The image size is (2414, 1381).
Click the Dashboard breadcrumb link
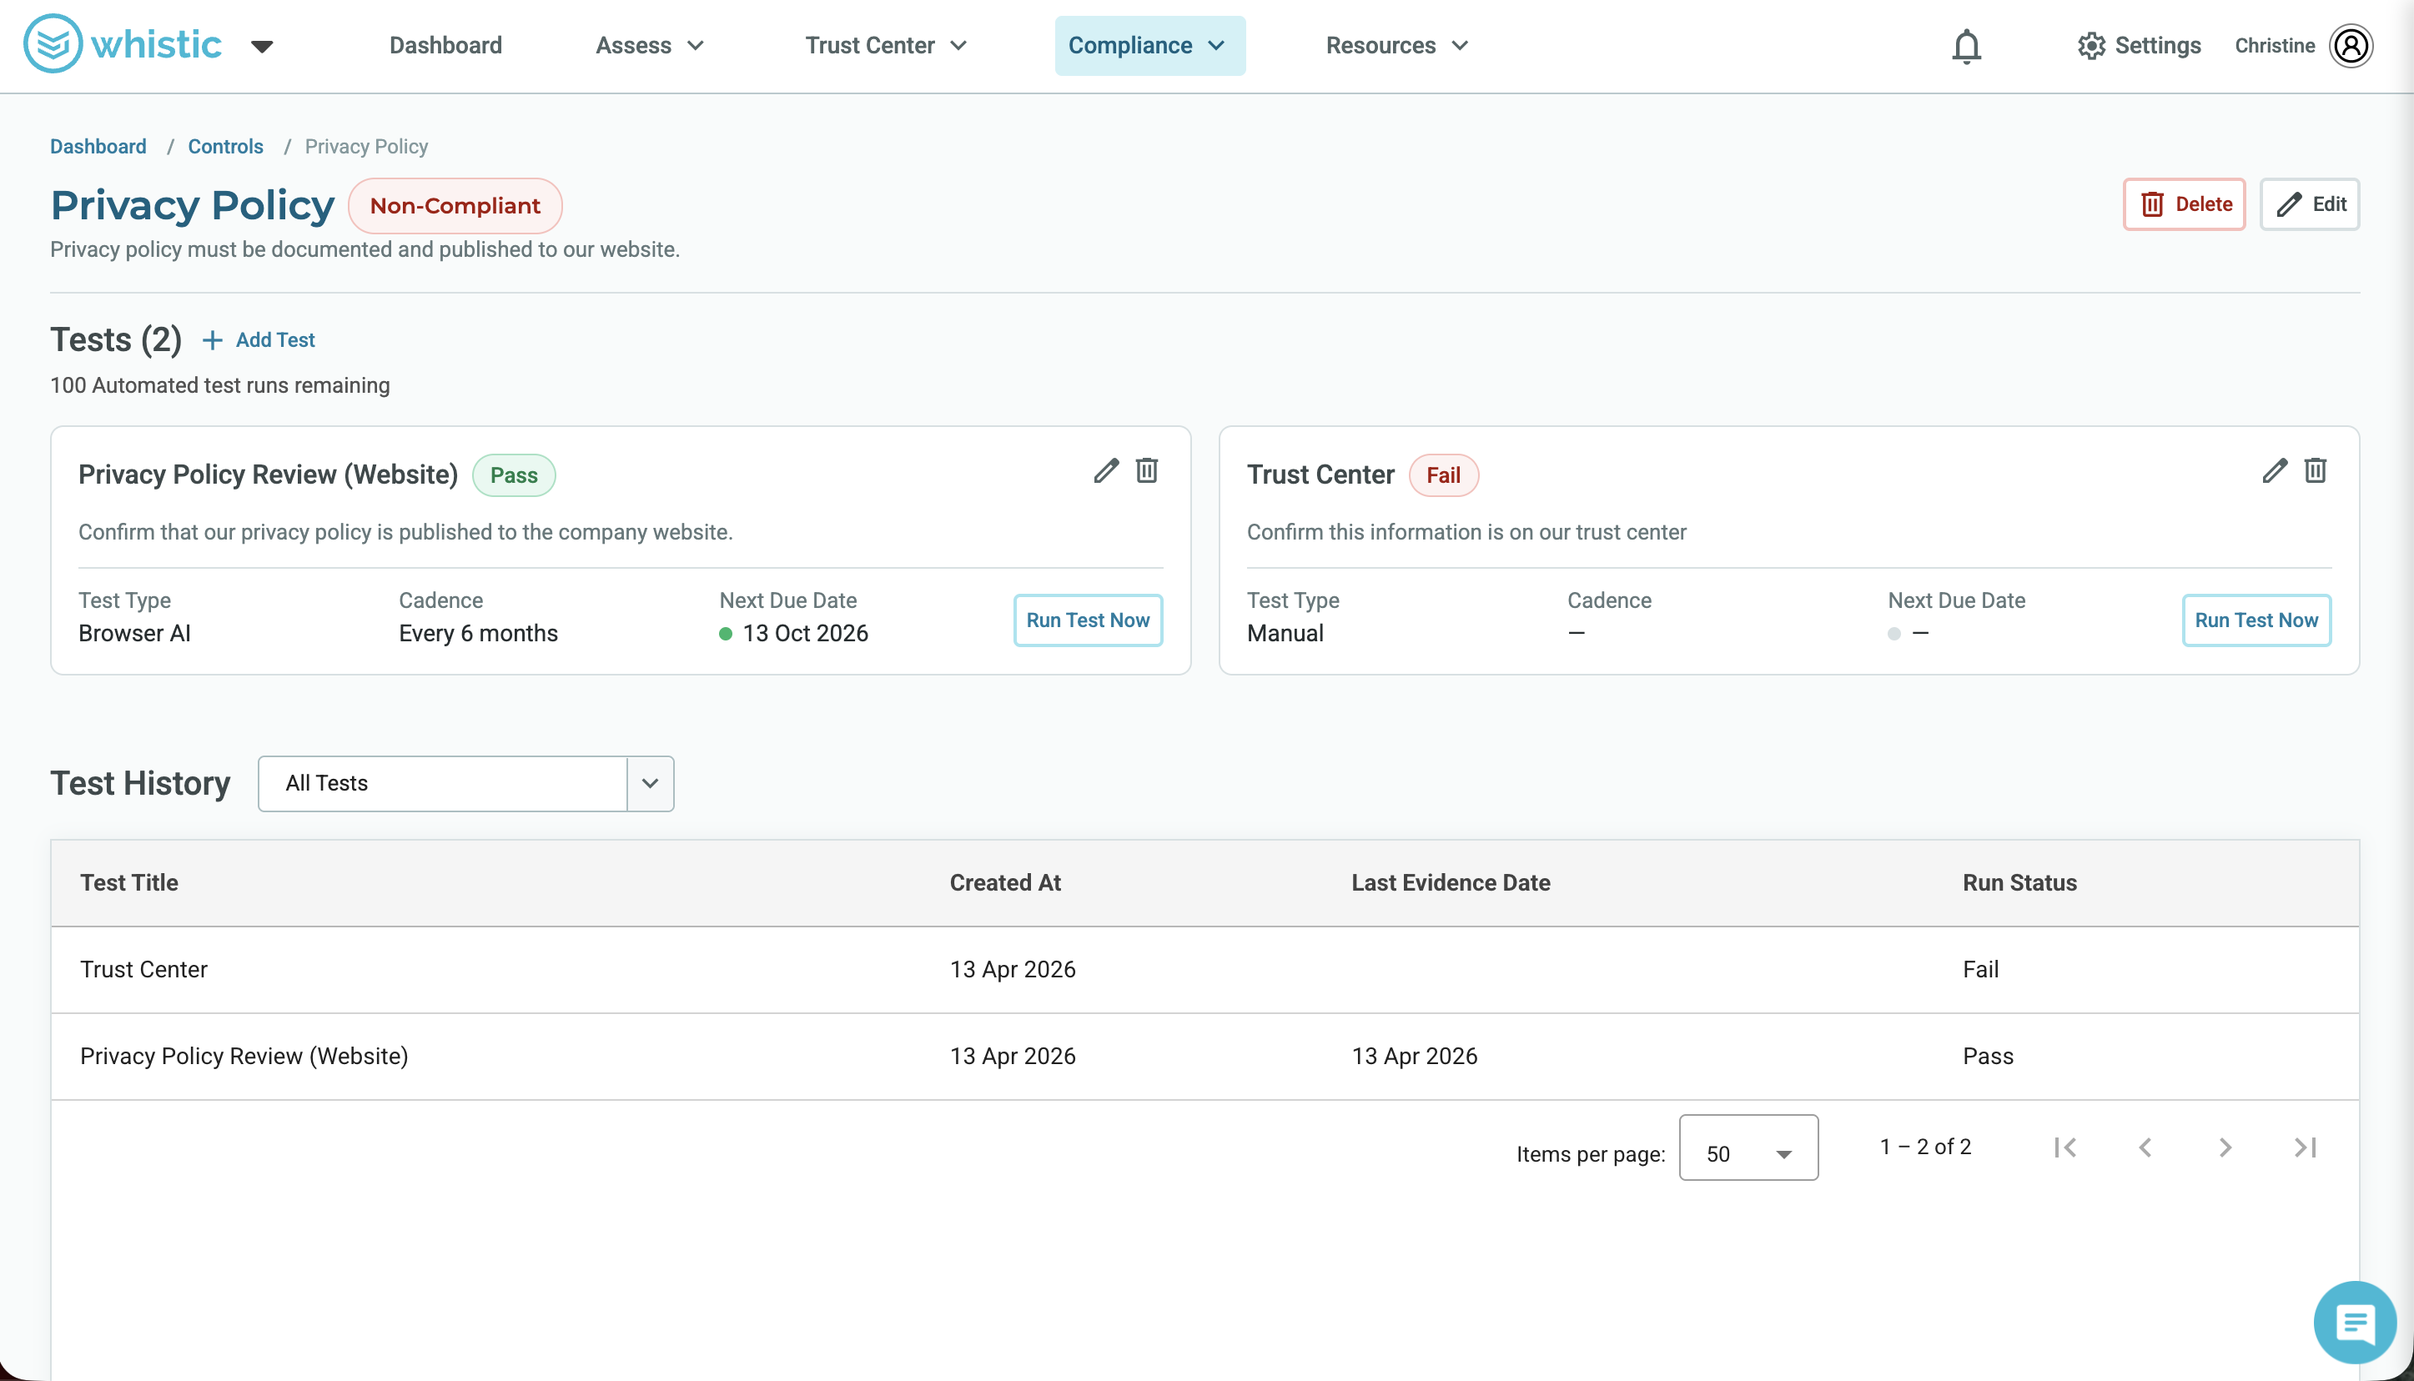[98, 146]
